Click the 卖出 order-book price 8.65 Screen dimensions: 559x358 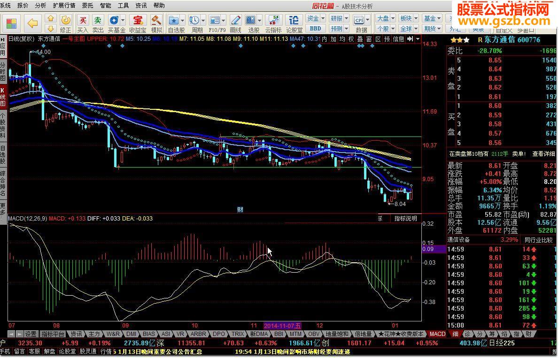coord(495,60)
